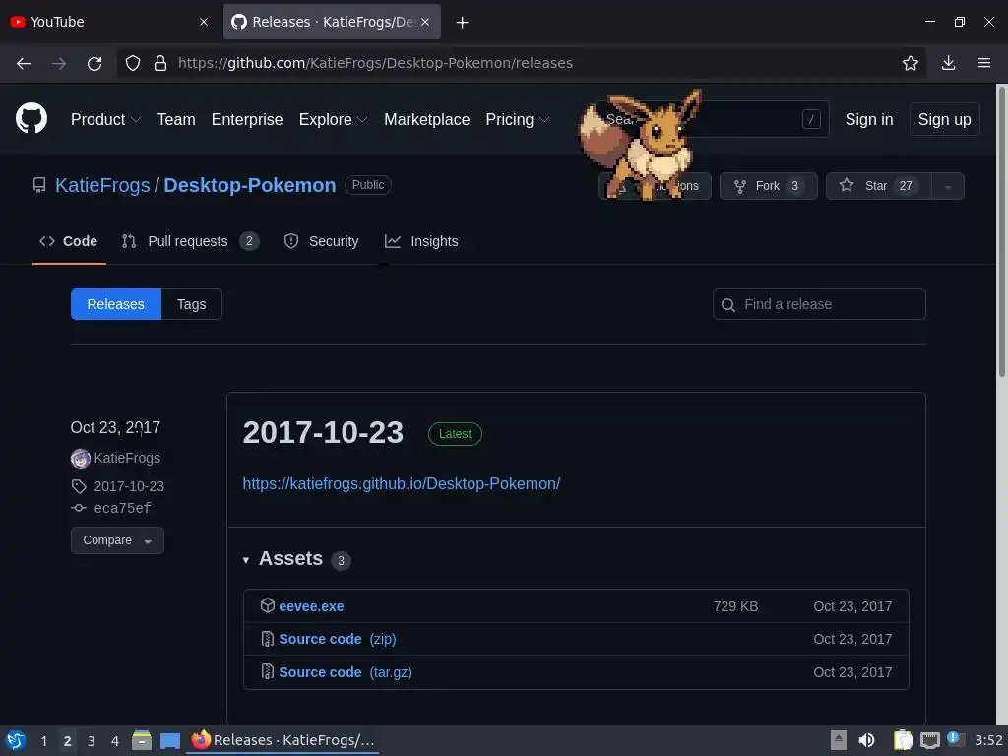Click the taskbar clock
1008x756 pixels.
(x=988, y=740)
